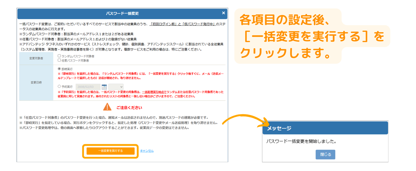Click the キャンセル link

click(x=147, y=151)
